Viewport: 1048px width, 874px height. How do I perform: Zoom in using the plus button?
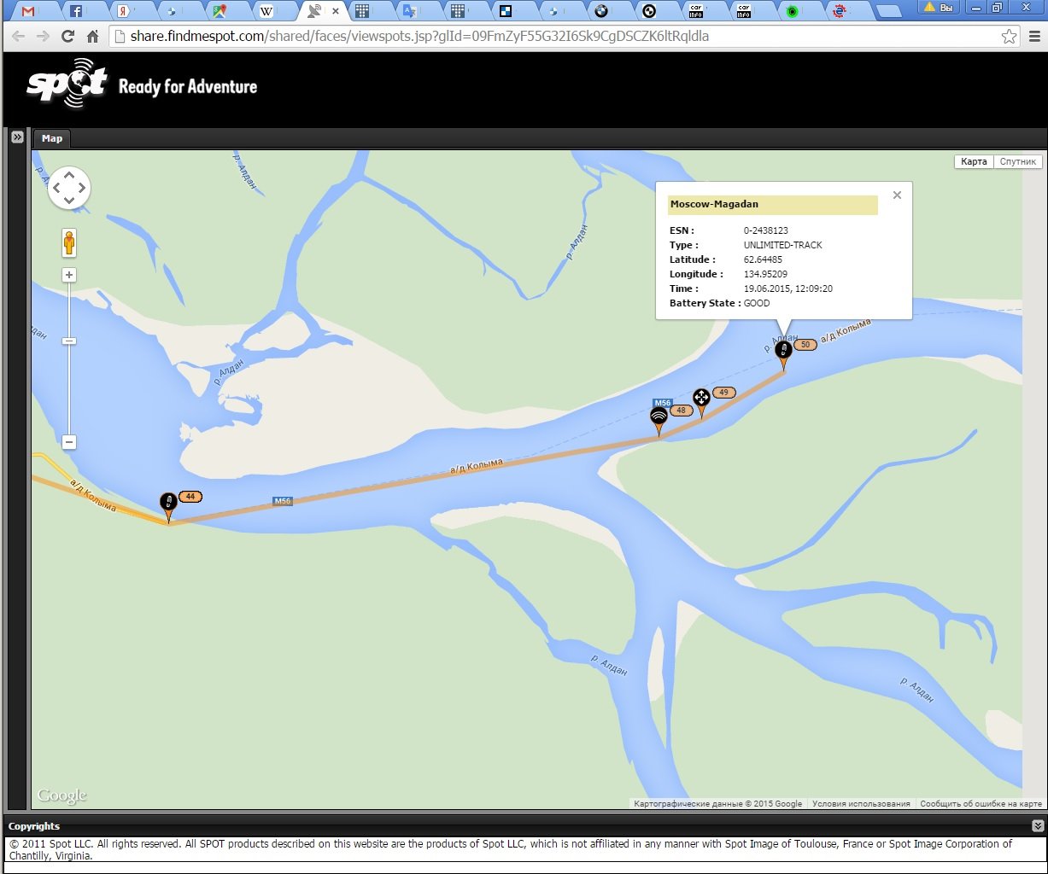69,275
